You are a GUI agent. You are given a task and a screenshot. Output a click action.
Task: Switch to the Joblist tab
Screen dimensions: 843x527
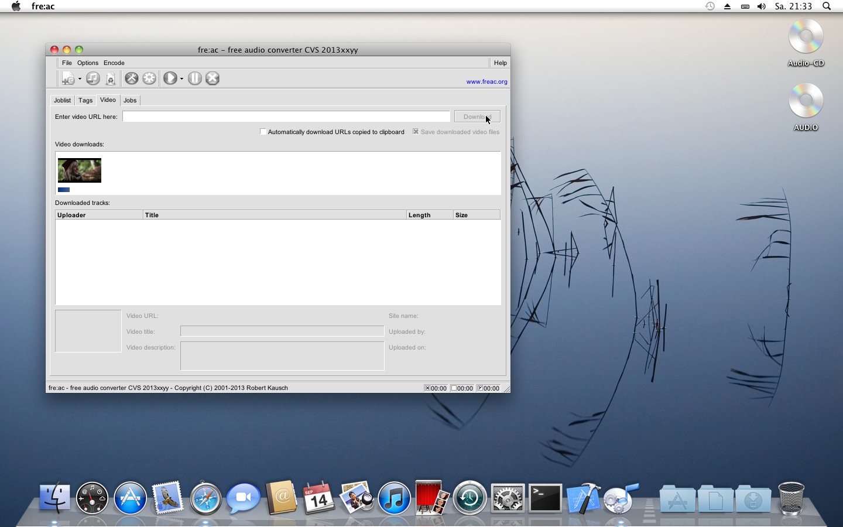tap(62, 100)
